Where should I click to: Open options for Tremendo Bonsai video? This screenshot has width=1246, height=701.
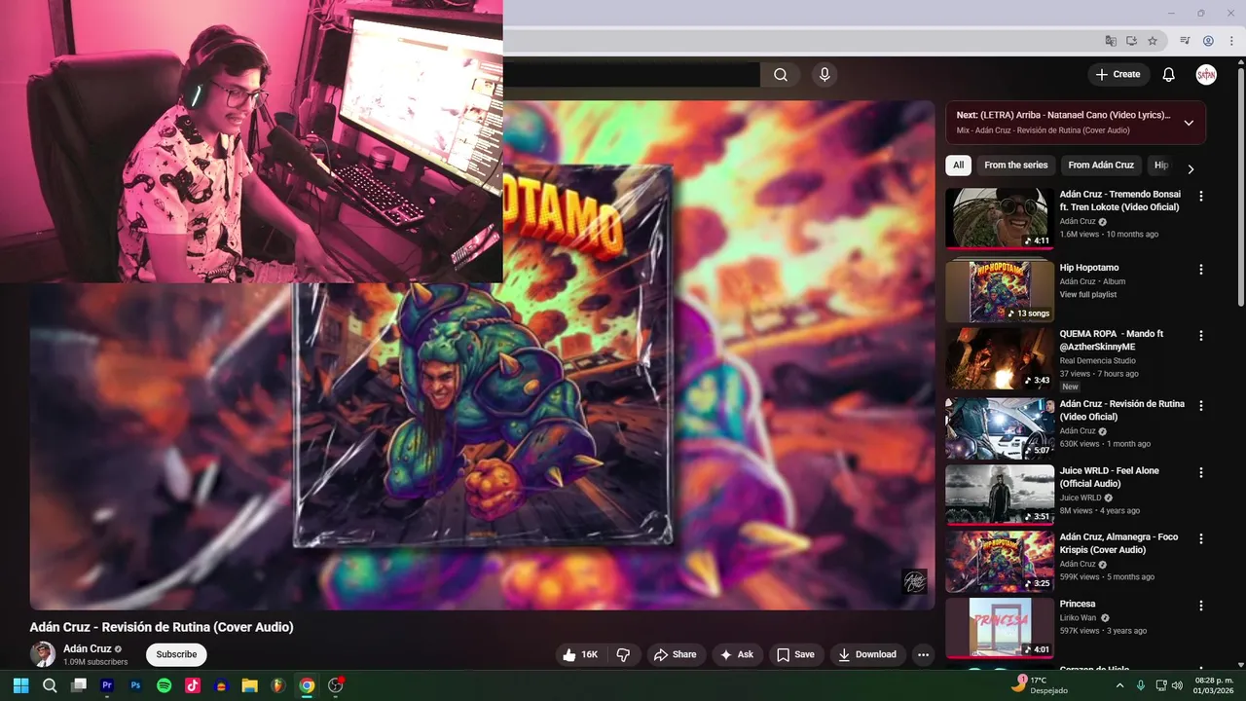click(1201, 196)
